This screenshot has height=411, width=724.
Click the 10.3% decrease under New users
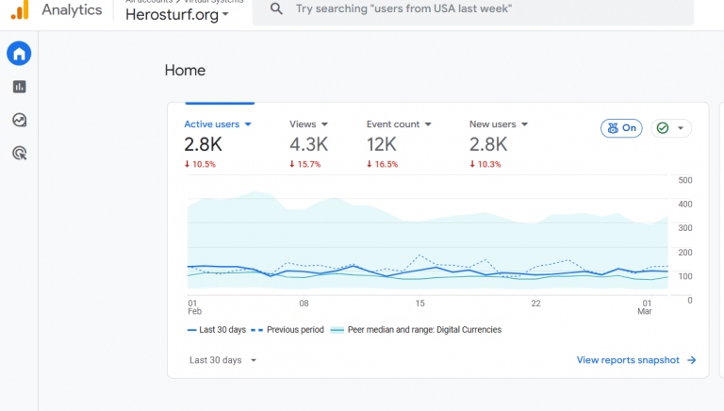point(485,164)
